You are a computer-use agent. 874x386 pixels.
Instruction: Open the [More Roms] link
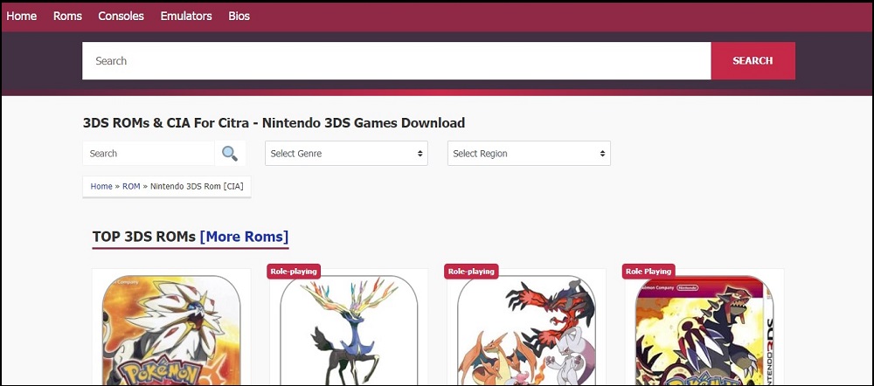244,237
